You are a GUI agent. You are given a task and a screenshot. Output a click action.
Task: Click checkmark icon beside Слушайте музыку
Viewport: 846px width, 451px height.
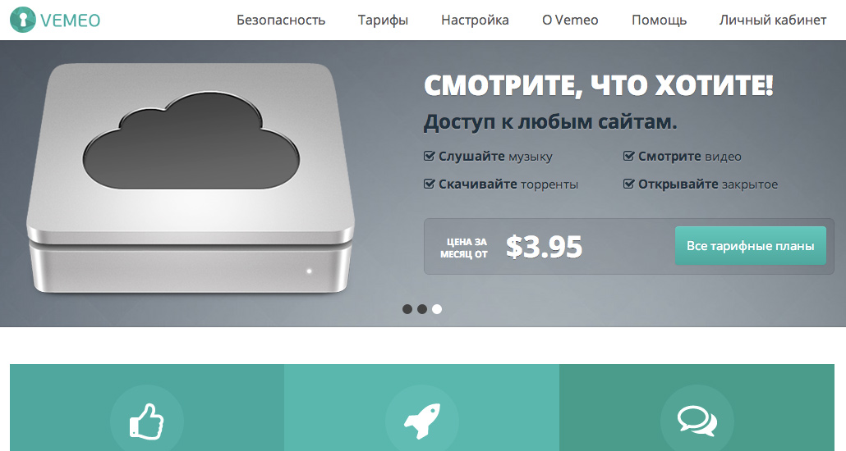click(x=430, y=157)
